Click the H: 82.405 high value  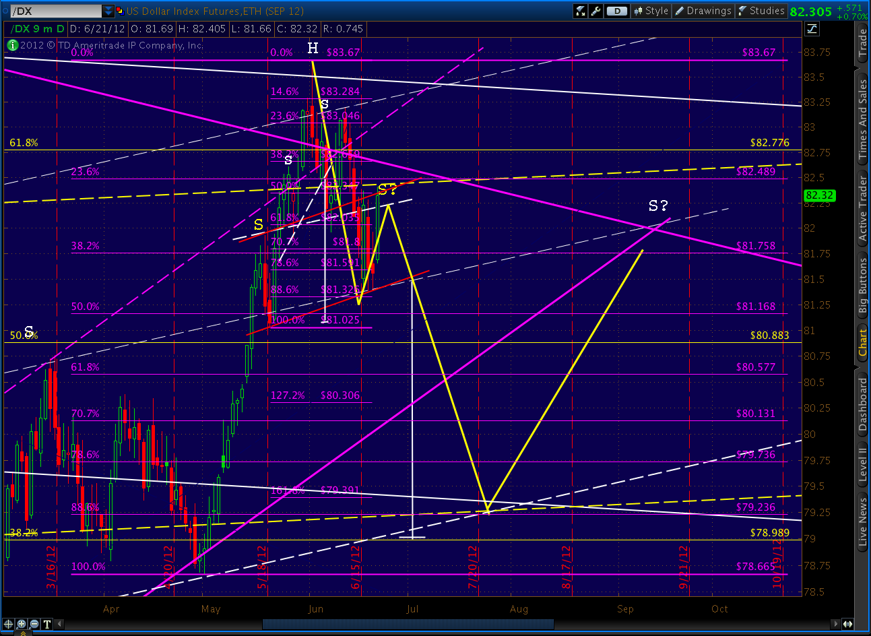pos(201,28)
